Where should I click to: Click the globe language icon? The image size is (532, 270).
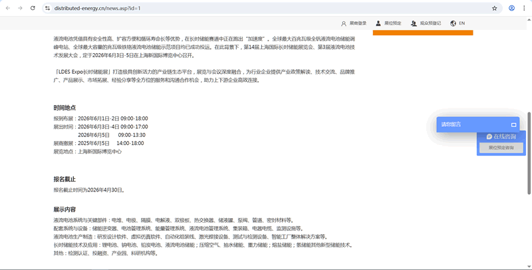point(453,23)
